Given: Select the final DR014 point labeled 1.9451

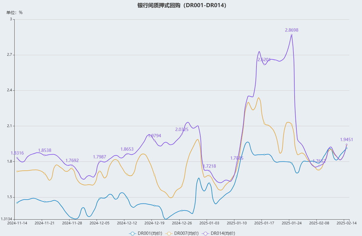Looking at the screenshot, I should [x=346, y=144].
